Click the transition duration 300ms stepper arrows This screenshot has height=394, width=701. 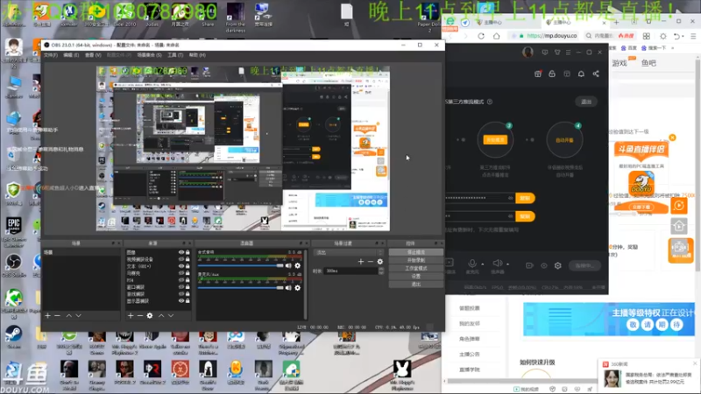tap(381, 271)
